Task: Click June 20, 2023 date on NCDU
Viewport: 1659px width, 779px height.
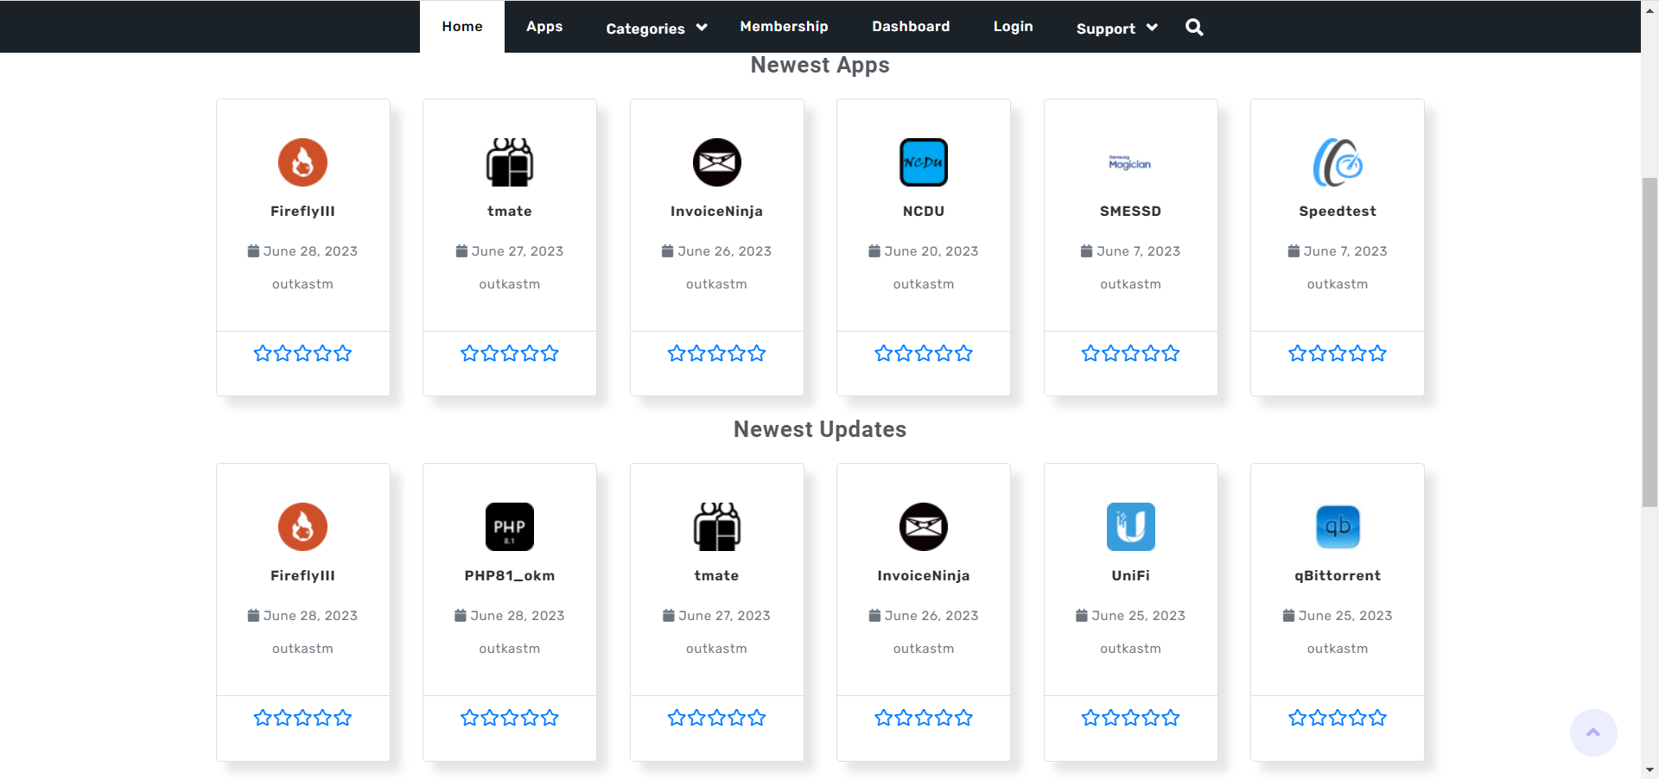Action: [931, 251]
